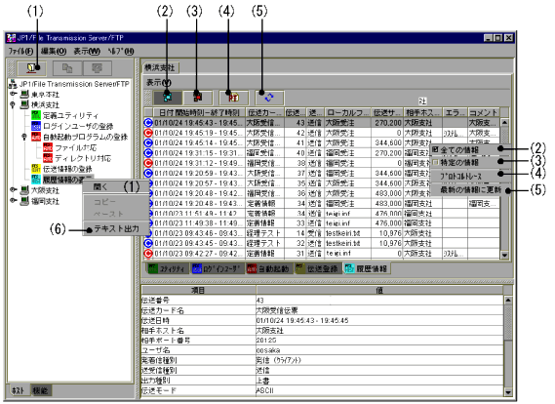Viewport: 555px width, 404px height.
Task: Select the 伝送情報の登録 tree icon
Action: coord(36,169)
